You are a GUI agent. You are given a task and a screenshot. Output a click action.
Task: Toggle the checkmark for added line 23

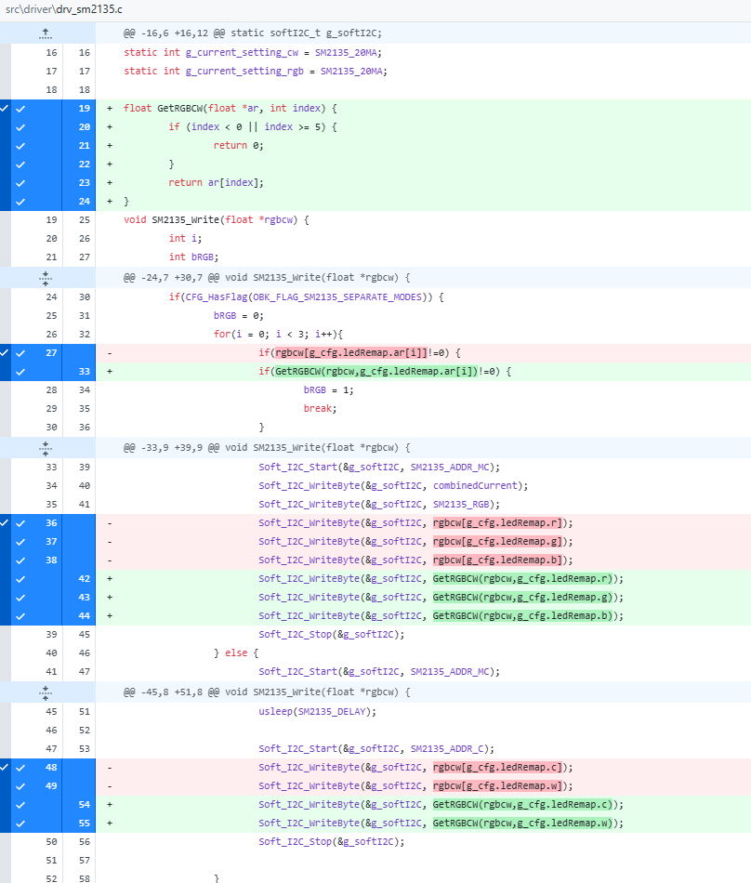(x=20, y=183)
